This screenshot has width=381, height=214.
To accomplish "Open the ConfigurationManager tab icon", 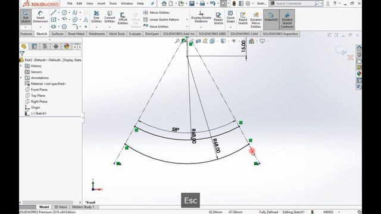I will tap(45, 46).
